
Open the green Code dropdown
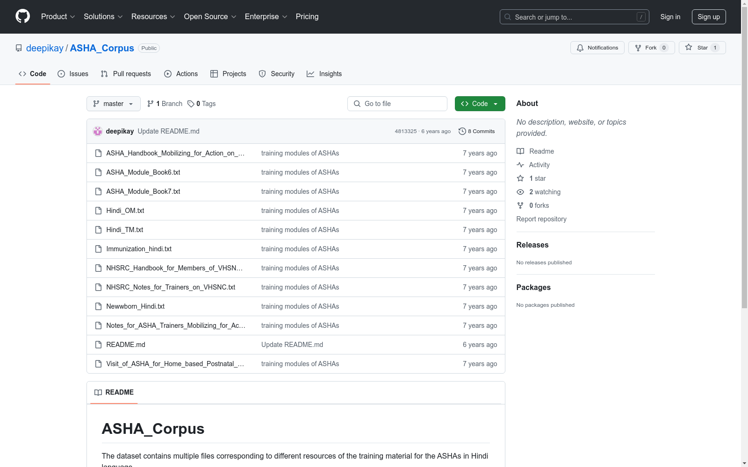480,104
